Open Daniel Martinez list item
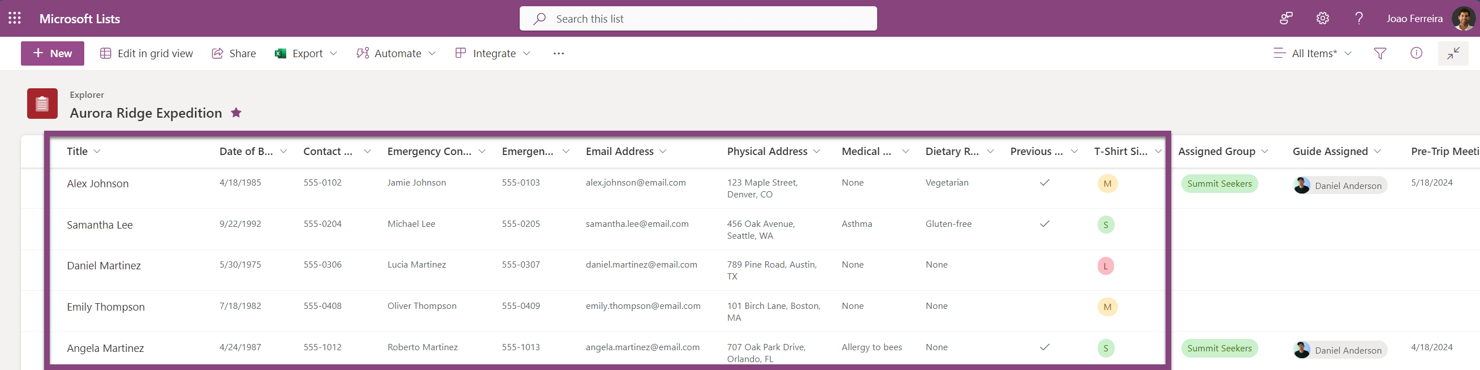Screen dimensions: 1480x370 point(104,265)
